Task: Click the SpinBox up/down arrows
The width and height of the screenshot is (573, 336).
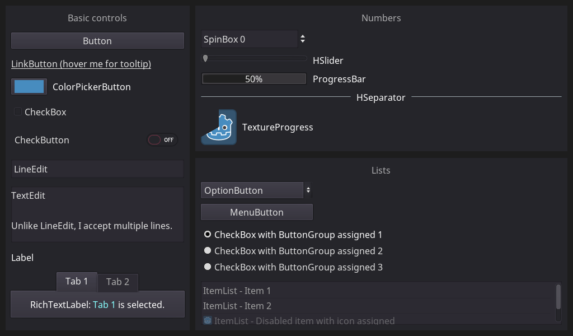Action: pyautogui.click(x=303, y=39)
